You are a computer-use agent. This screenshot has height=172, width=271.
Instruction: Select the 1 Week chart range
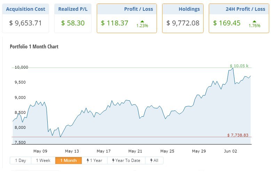43,161
